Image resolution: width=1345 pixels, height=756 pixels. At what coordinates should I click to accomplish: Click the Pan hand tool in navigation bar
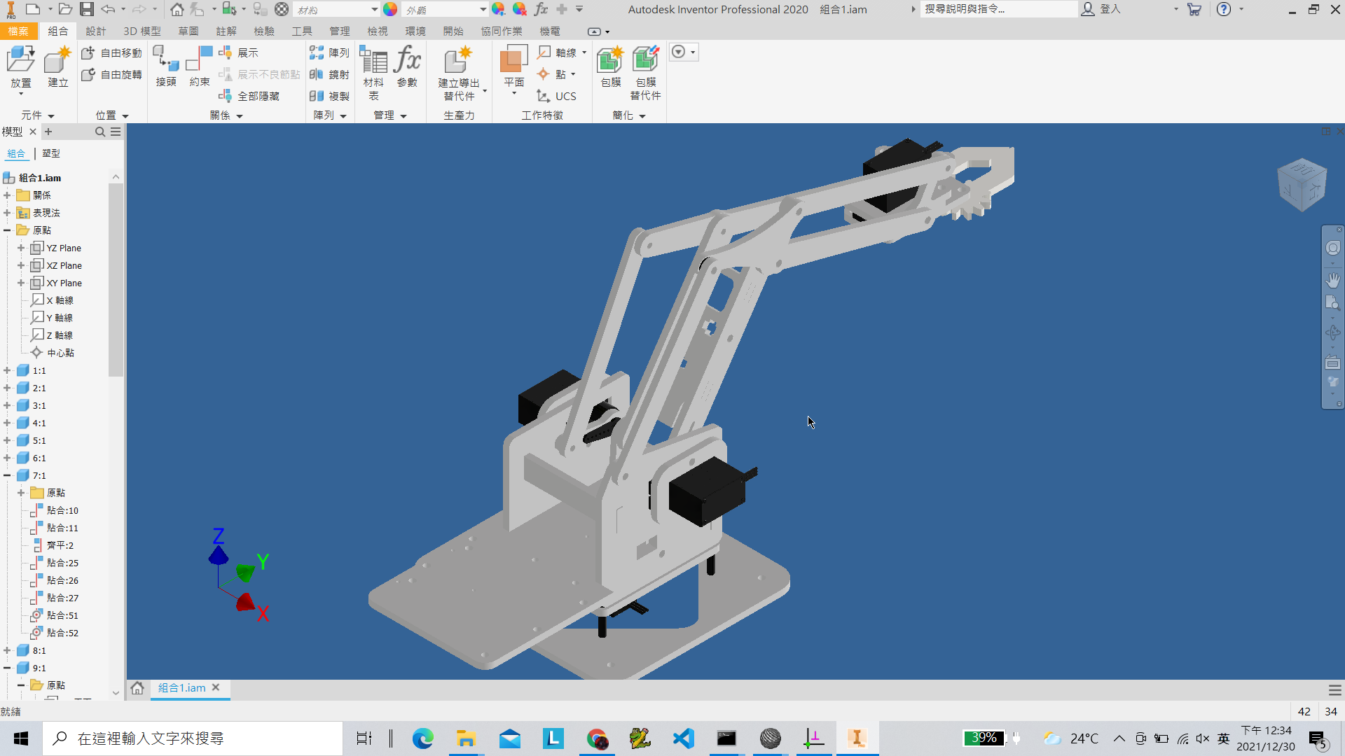coord(1332,280)
